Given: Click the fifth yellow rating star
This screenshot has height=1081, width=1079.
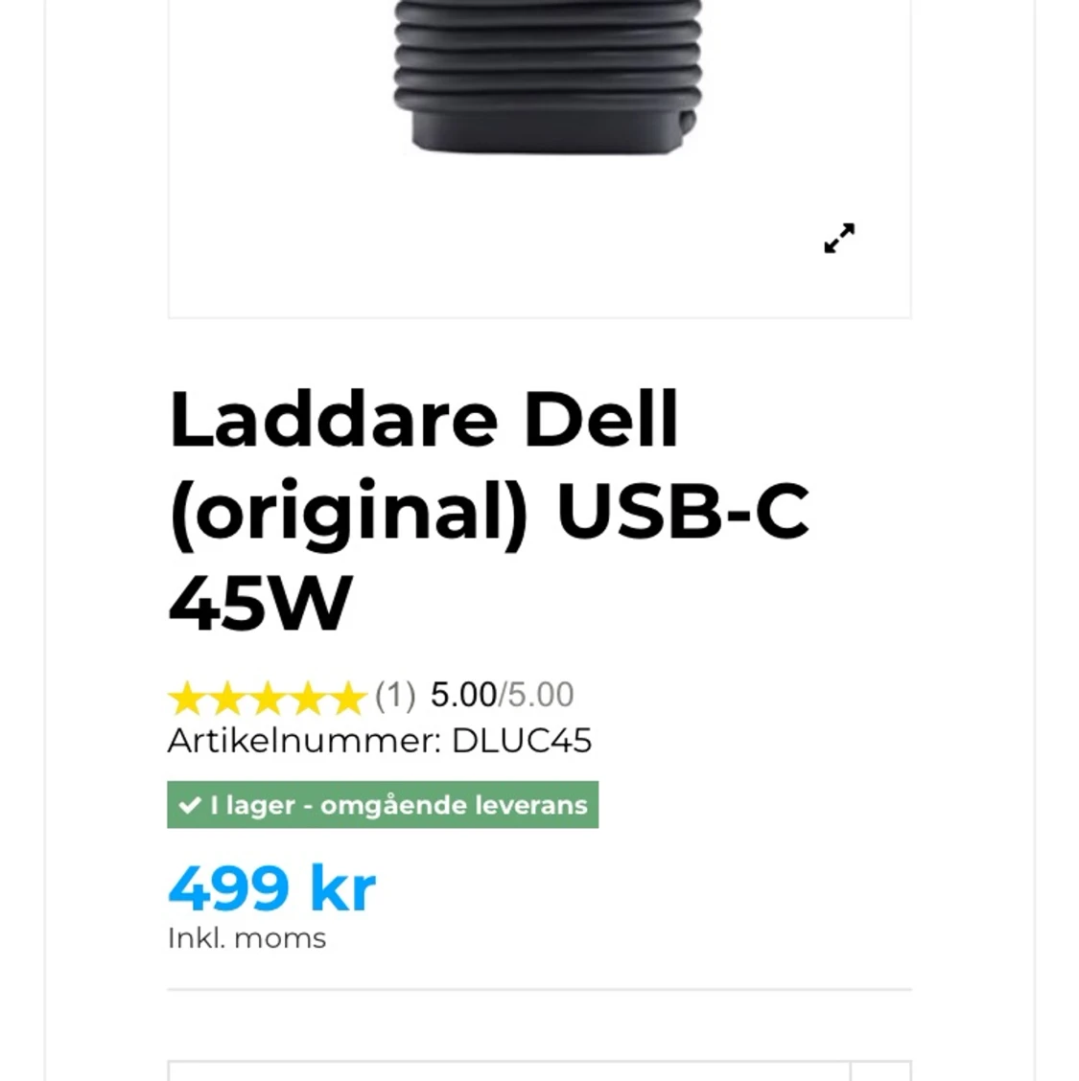Looking at the screenshot, I should (348, 697).
